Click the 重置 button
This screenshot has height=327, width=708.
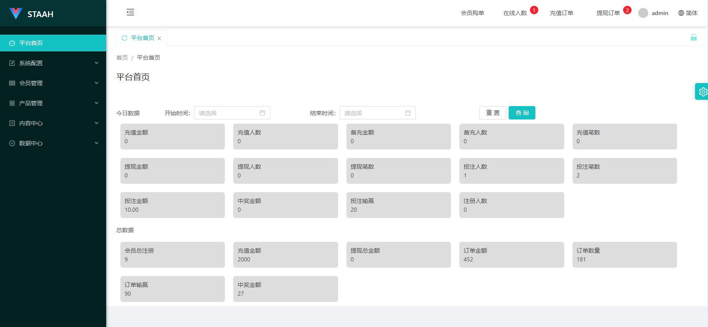tap(493, 113)
